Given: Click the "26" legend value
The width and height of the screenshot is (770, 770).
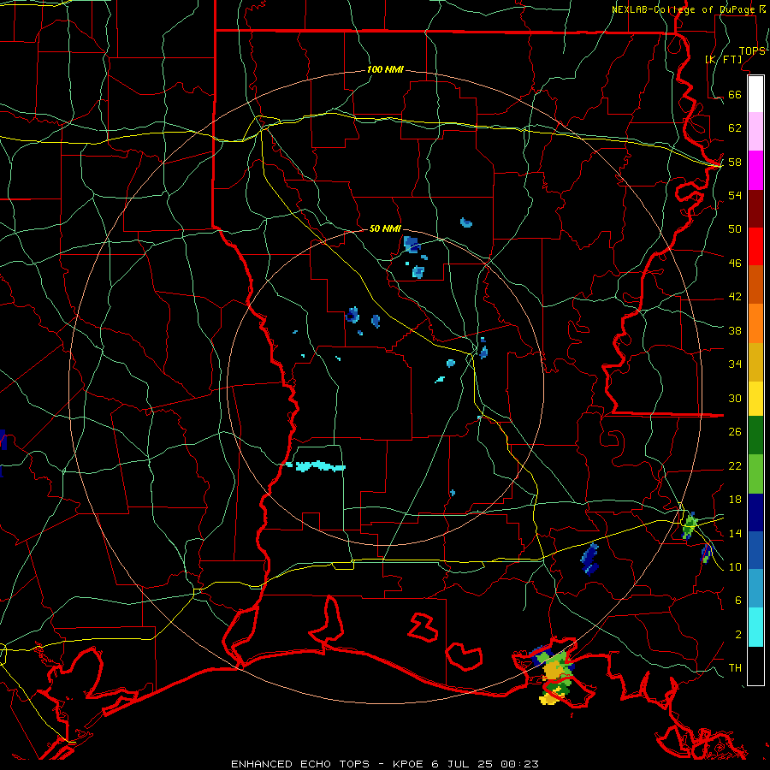Looking at the screenshot, I should (x=735, y=432).
